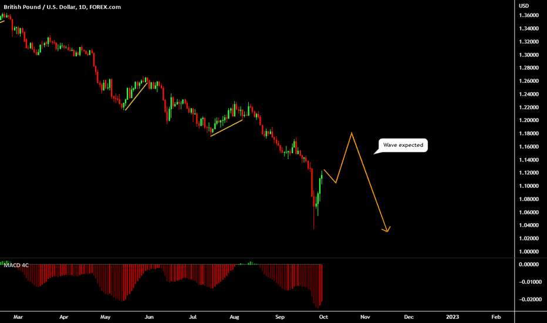Click the 1.30000 price axis label
This screenshot has height=323, width=547.
pos(528,55)
